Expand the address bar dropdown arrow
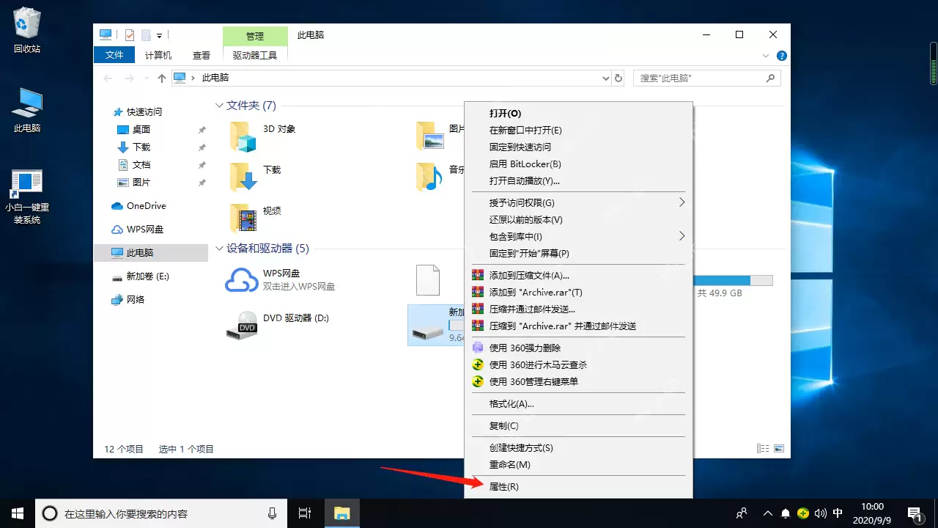 (605, 78)
